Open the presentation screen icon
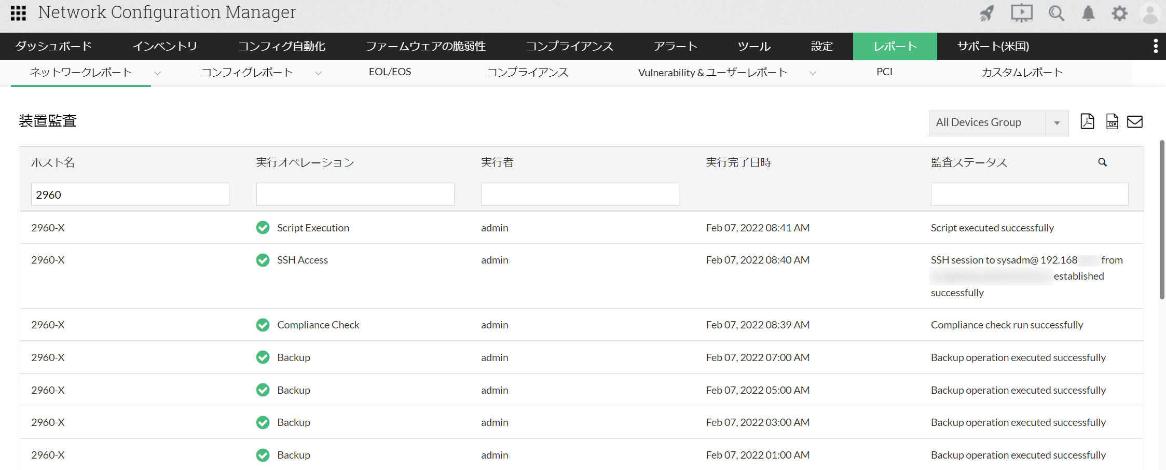This screenshot has height=470, width=1166. 1021,13
